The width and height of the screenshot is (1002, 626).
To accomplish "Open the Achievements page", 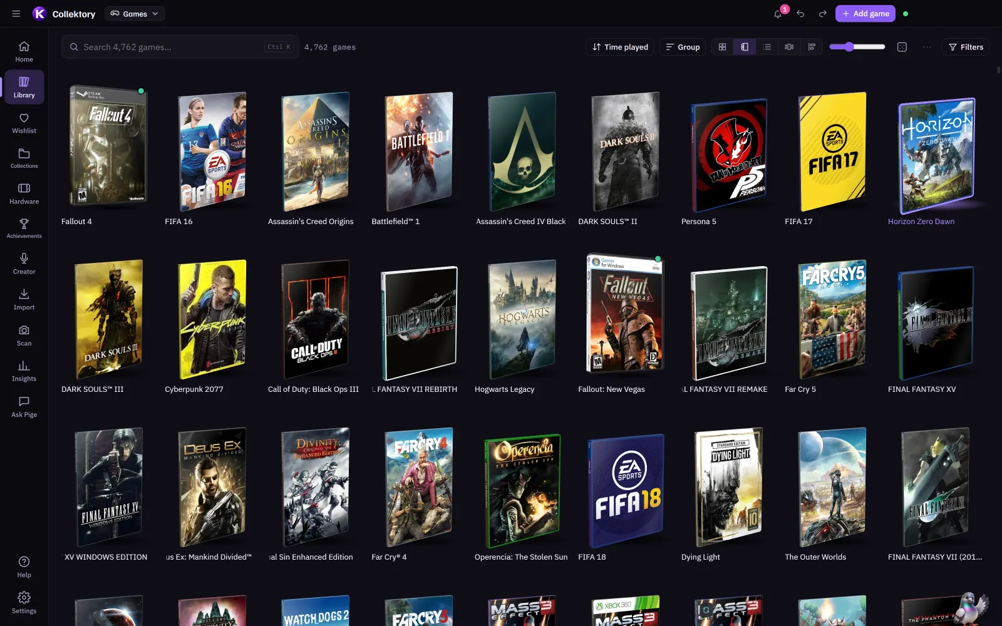I will click(x=24, y=228).
